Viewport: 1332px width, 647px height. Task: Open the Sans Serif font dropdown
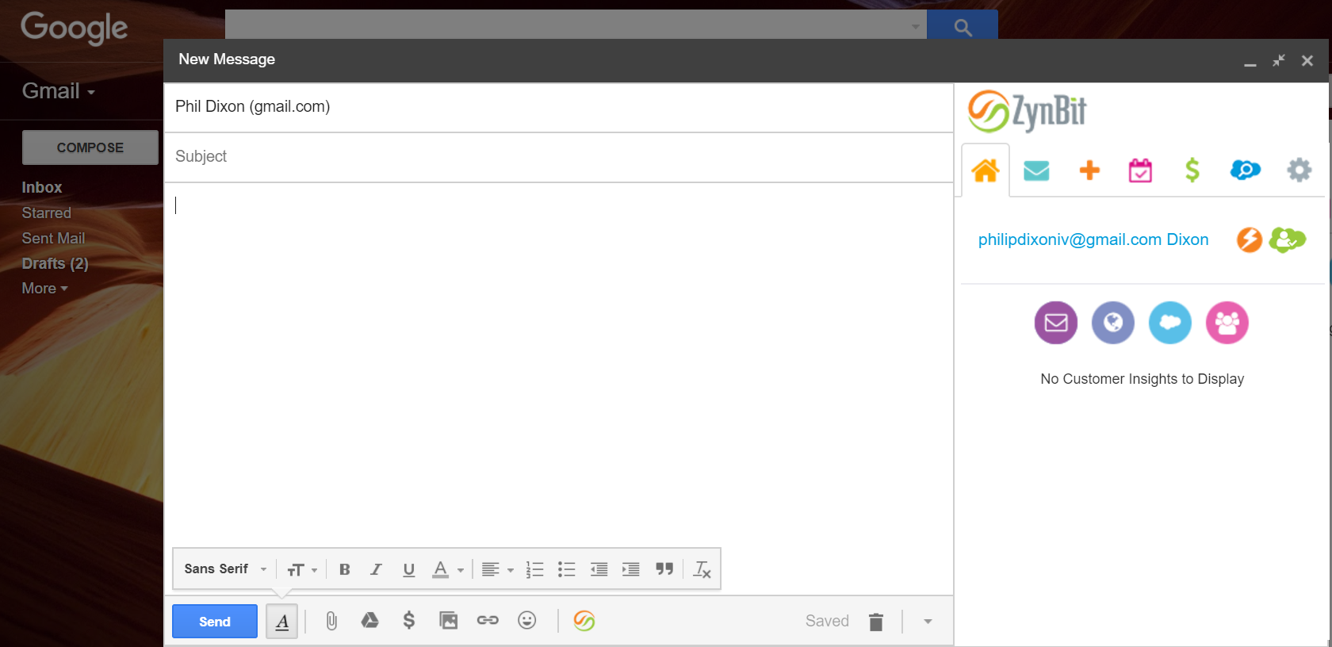click(225, 569)
